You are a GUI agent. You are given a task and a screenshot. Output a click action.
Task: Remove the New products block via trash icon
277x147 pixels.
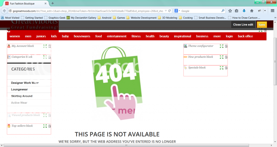click(x=226, y=57)
